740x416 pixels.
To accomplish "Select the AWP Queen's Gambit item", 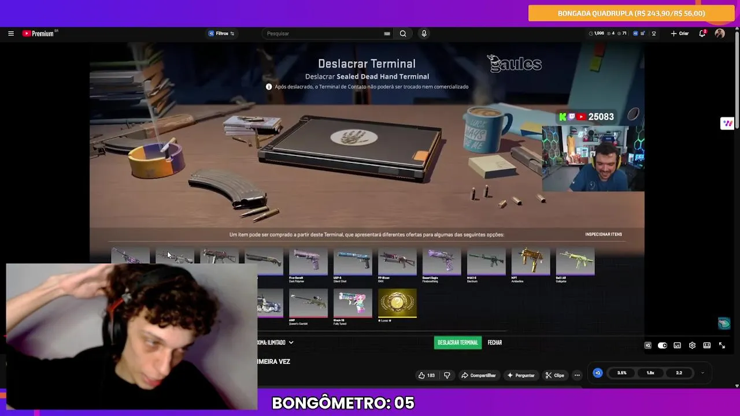I will (x=308, y=307).
